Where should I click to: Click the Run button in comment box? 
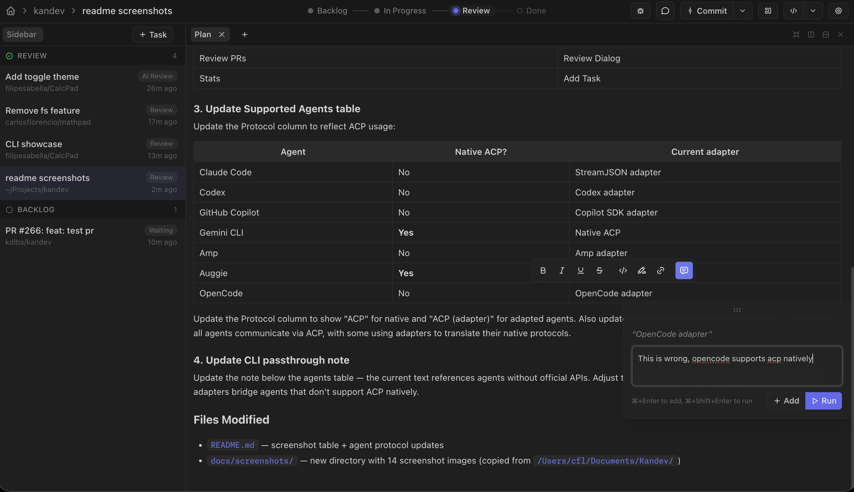coord(823,401)
